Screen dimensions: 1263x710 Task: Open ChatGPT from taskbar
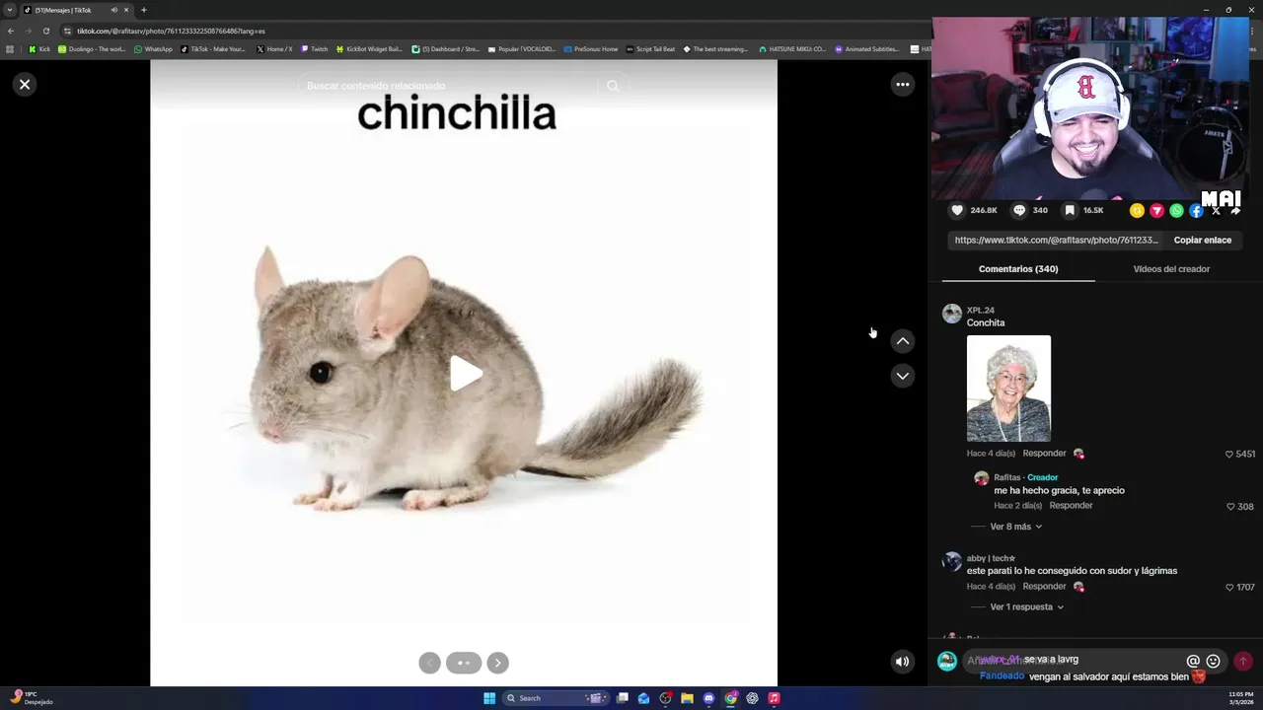(x=752, y=698)
